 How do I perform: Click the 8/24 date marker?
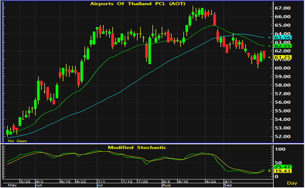tap(211, 182)
